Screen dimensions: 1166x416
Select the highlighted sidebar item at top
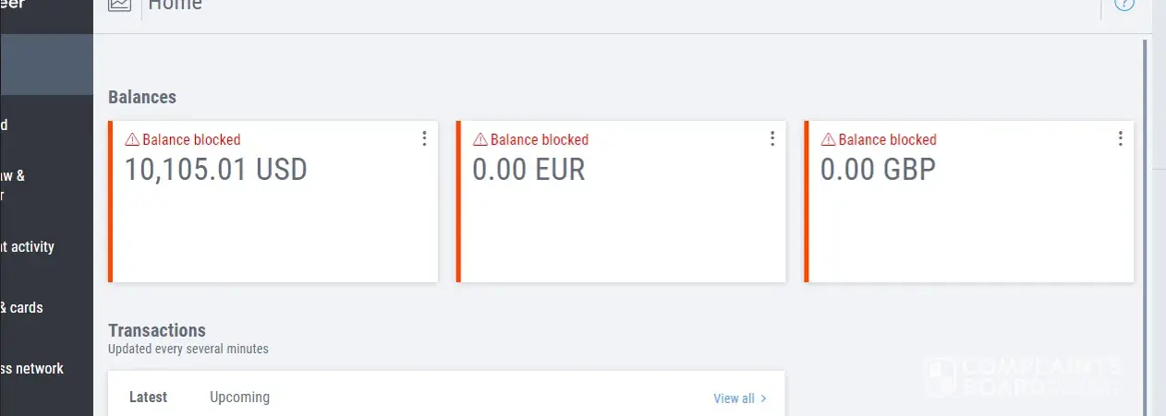tap(46, 65)
